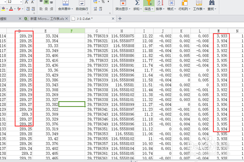244x162 pixels.
Task: Click the 自动换行 wrap text button
Action: (x=82, y=5)
